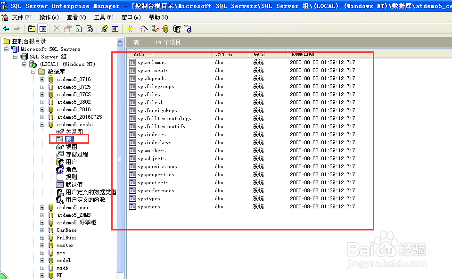Select the atdemo5_好掌柜 database
Screen dimensions: 452x279
[76, 222]
